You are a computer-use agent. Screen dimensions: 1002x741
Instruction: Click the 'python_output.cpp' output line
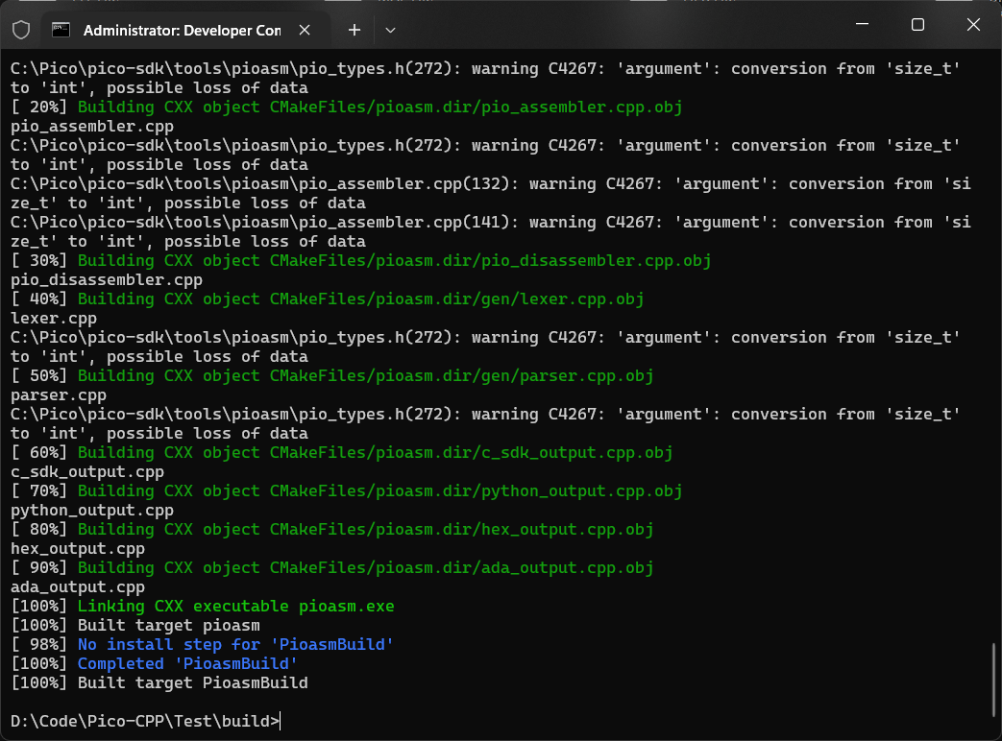(x=92, y=511)
